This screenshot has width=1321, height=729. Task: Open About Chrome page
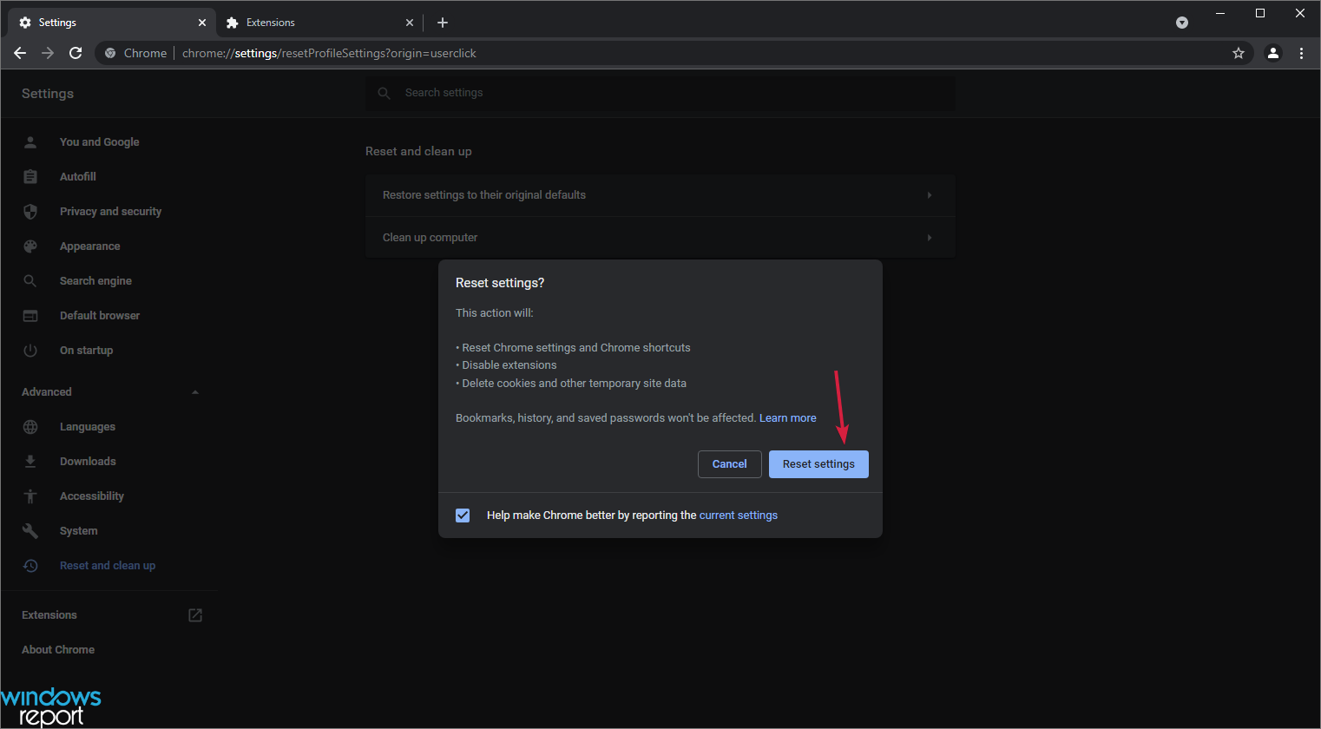point(58,649)
